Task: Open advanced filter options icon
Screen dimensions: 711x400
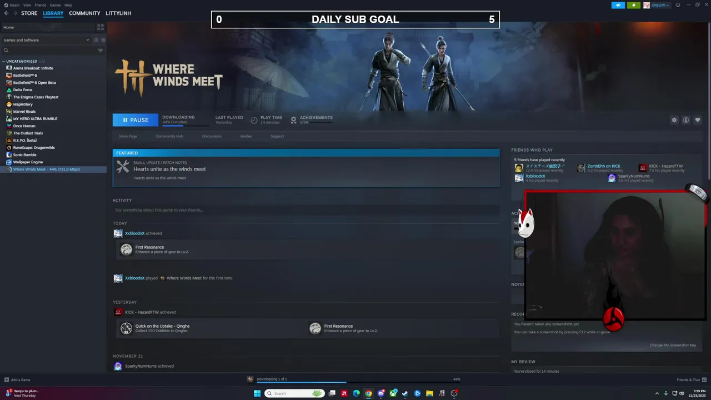Action: click(101, 51)
